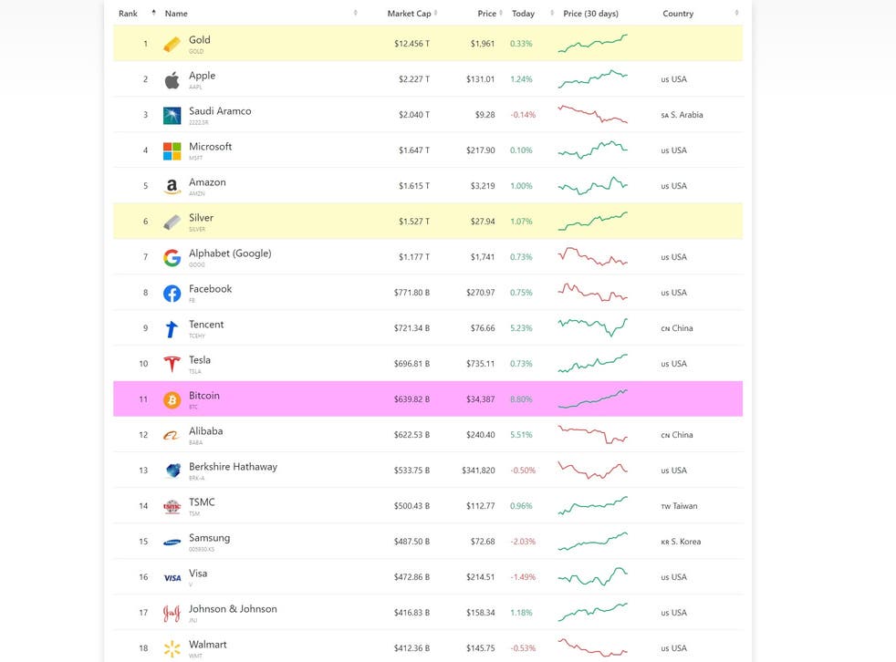This screenshot has height=662, width=896.
Task: Click the sort arrows beside Rank
Action: point(153,13)
